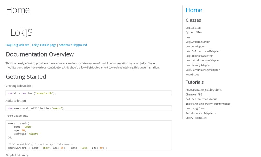
Task: Open the LokiFsAdapter documentation
Action: point(195,46)
